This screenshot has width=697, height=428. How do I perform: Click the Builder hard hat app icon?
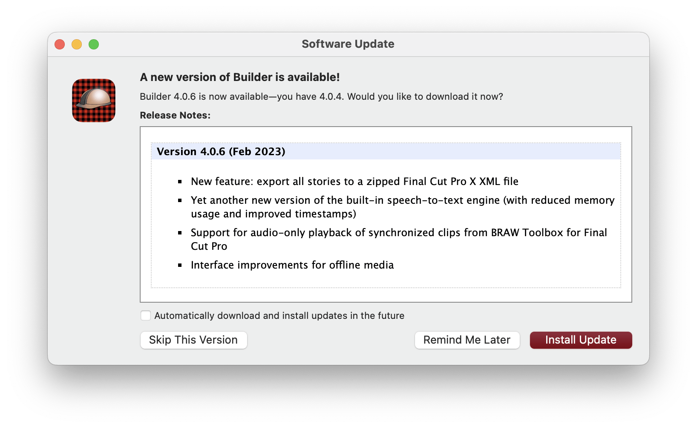pyautogui.click(x=94, y=101)
